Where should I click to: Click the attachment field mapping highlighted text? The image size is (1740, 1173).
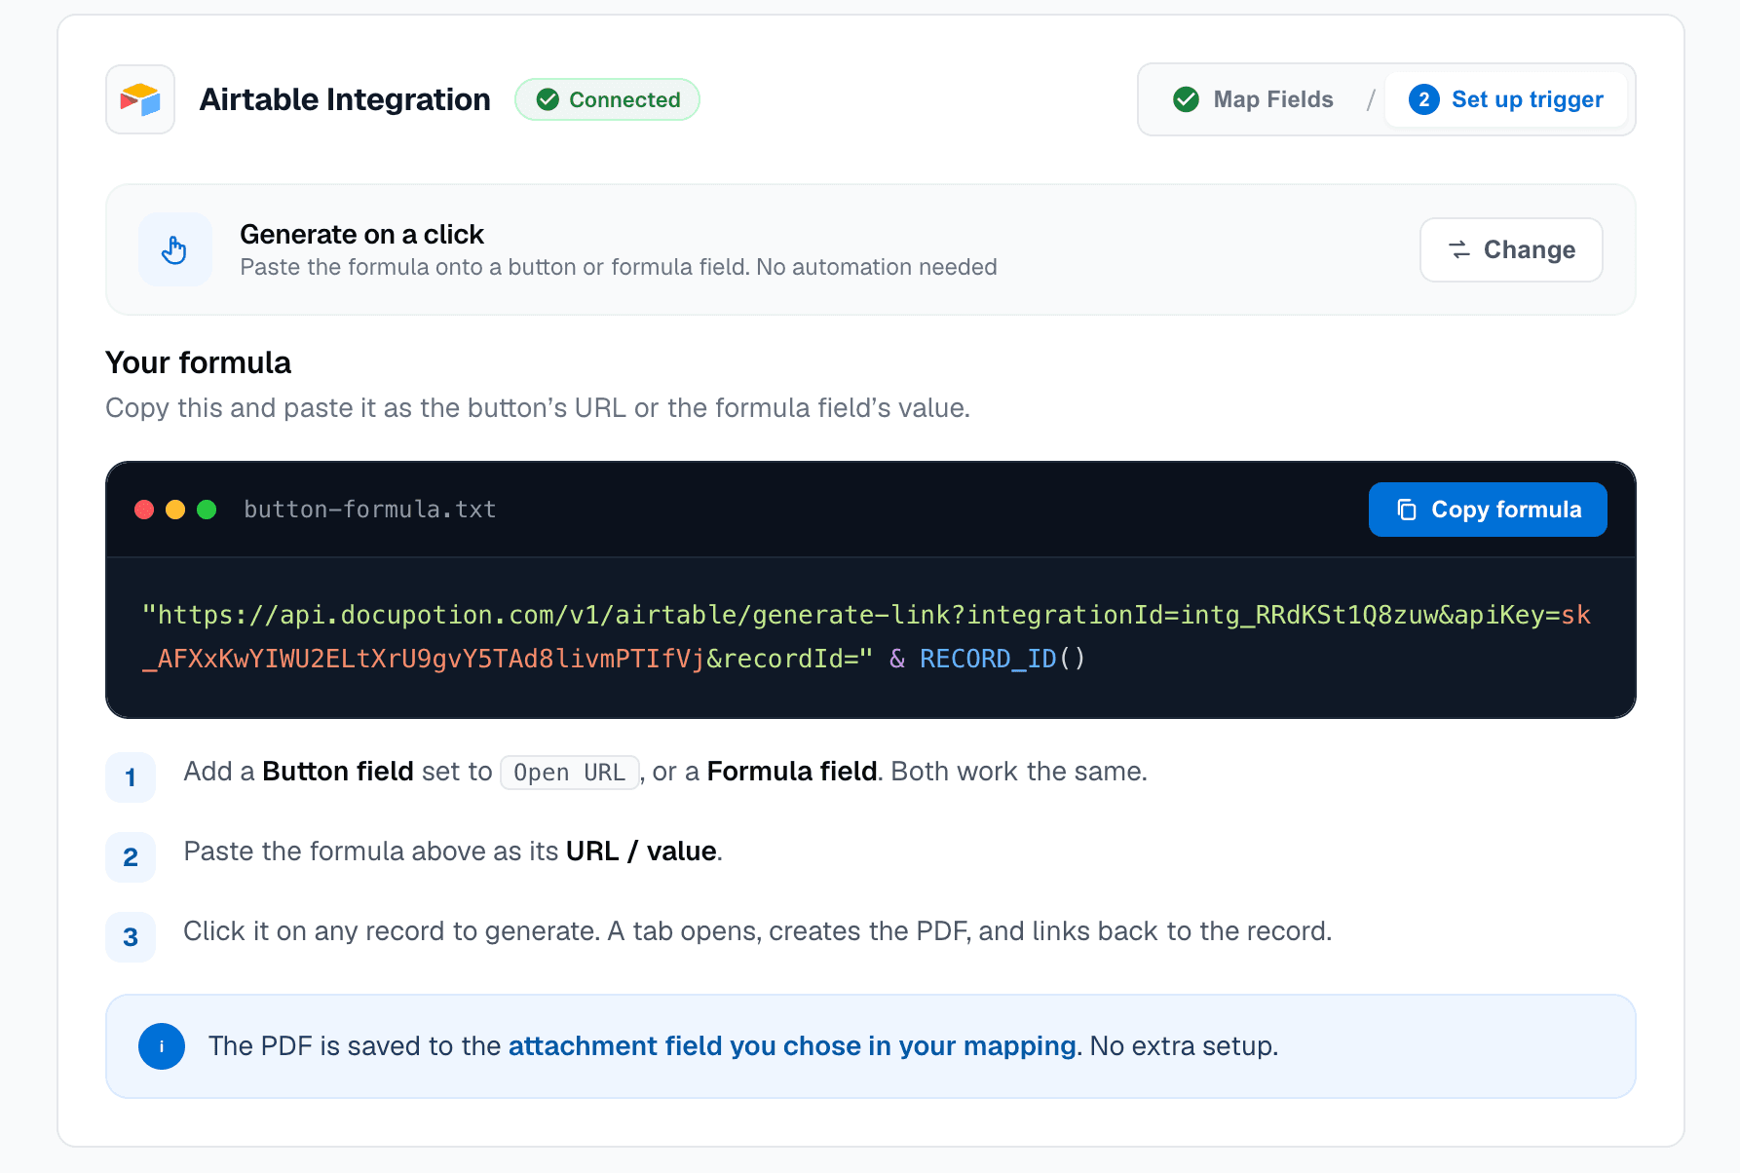point(793,1046)
